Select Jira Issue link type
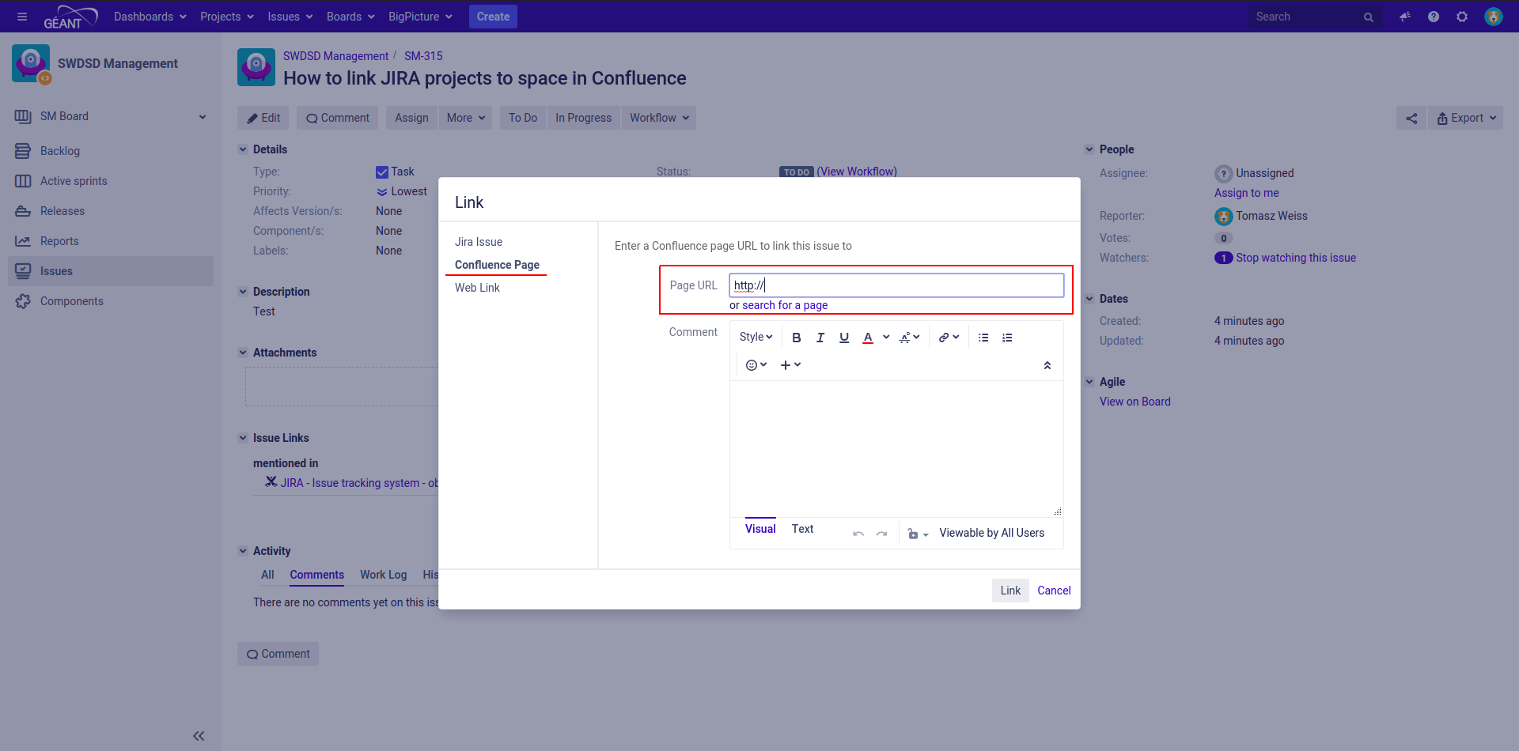 pyautogui.click(x=479, y=242)
